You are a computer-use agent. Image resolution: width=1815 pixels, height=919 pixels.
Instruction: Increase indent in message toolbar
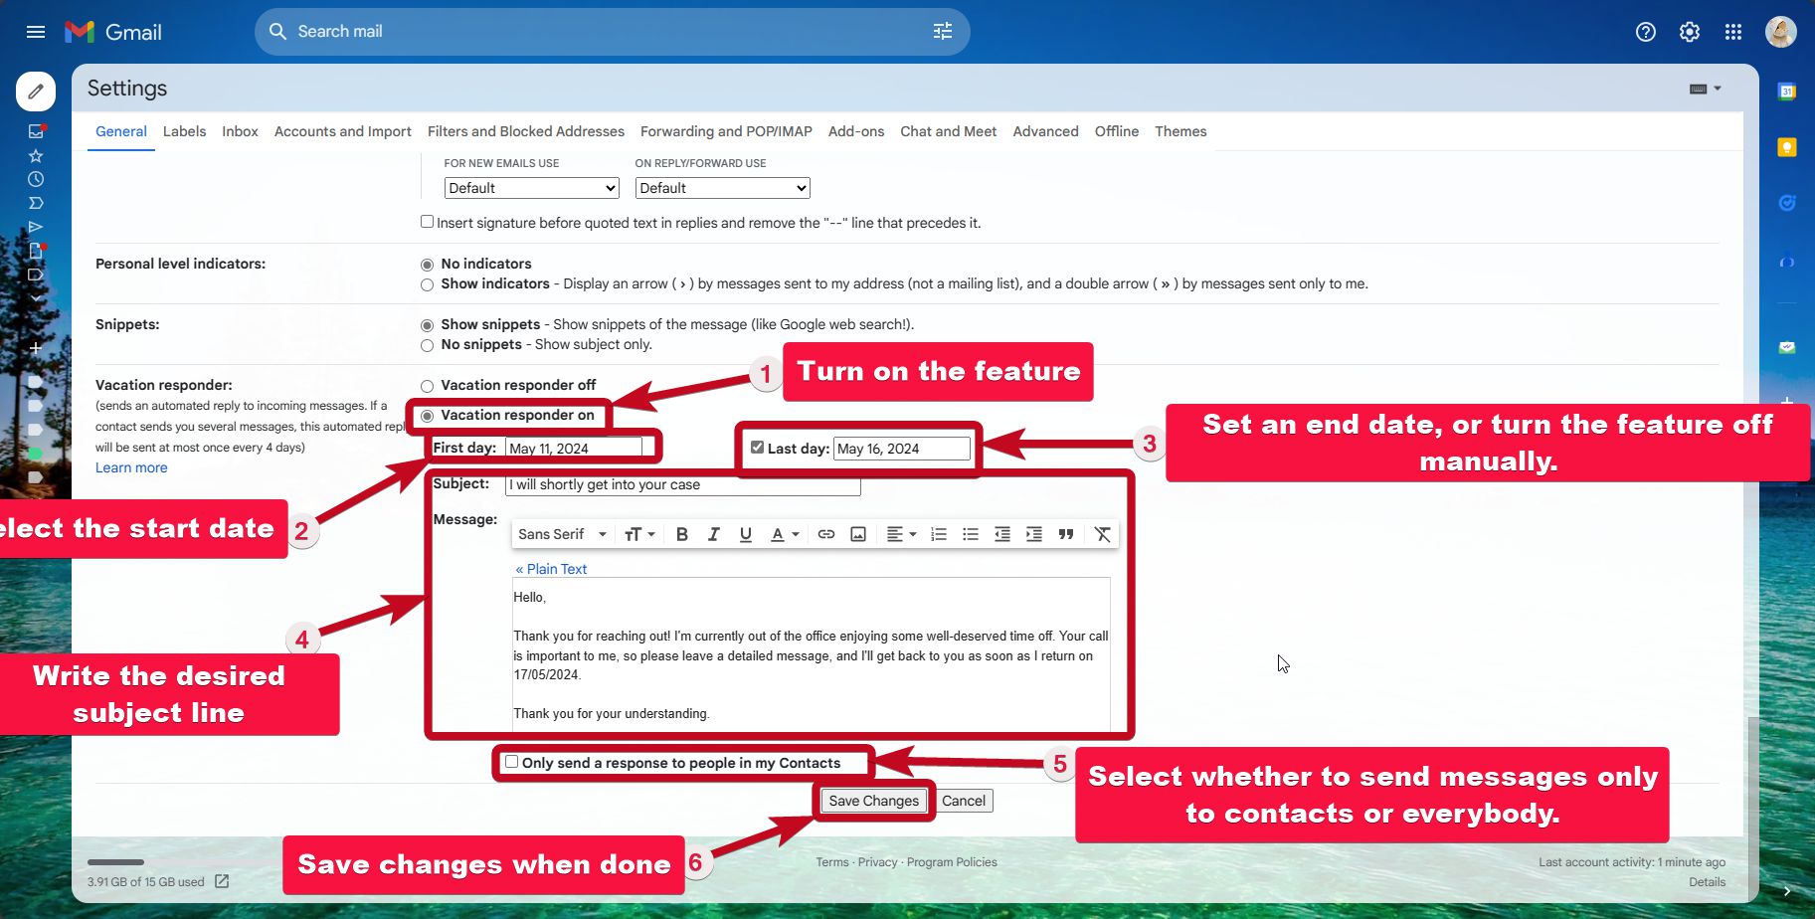coord(1034,534)
